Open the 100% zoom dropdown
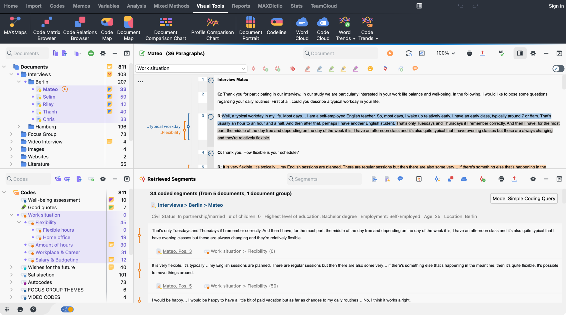 tap(446, 53)
